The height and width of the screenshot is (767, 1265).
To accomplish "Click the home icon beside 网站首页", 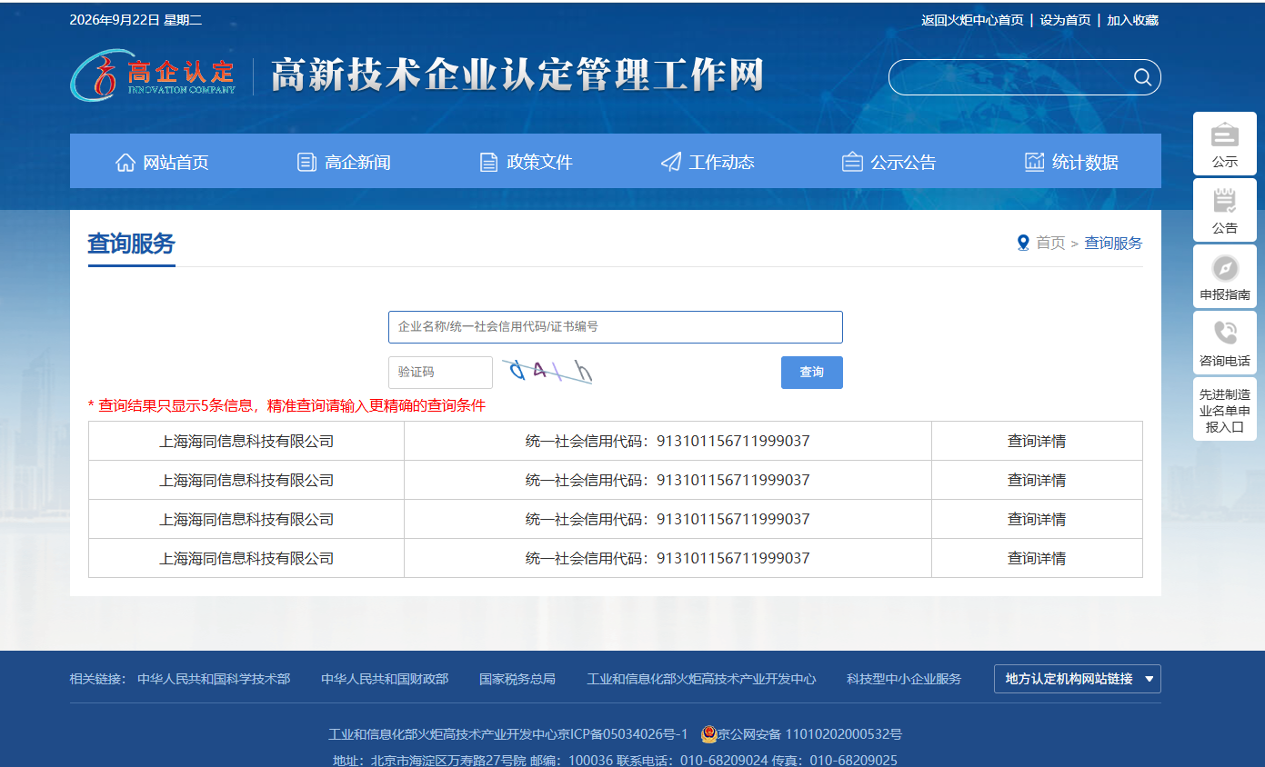I will (125, 162).
